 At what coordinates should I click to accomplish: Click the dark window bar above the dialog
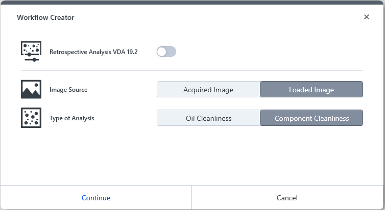click(x=191, y=2)
